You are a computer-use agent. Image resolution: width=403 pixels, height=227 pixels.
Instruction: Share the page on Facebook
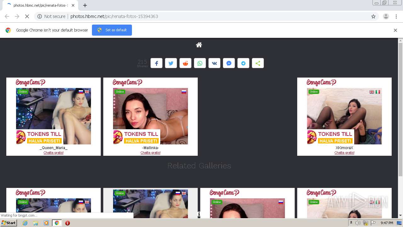[156, 63]
